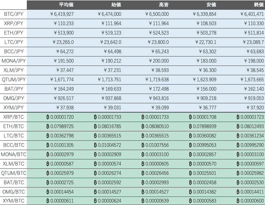Click the 安値 column header
This screenshot has height=205, width=265.
[x=211, y=5]
